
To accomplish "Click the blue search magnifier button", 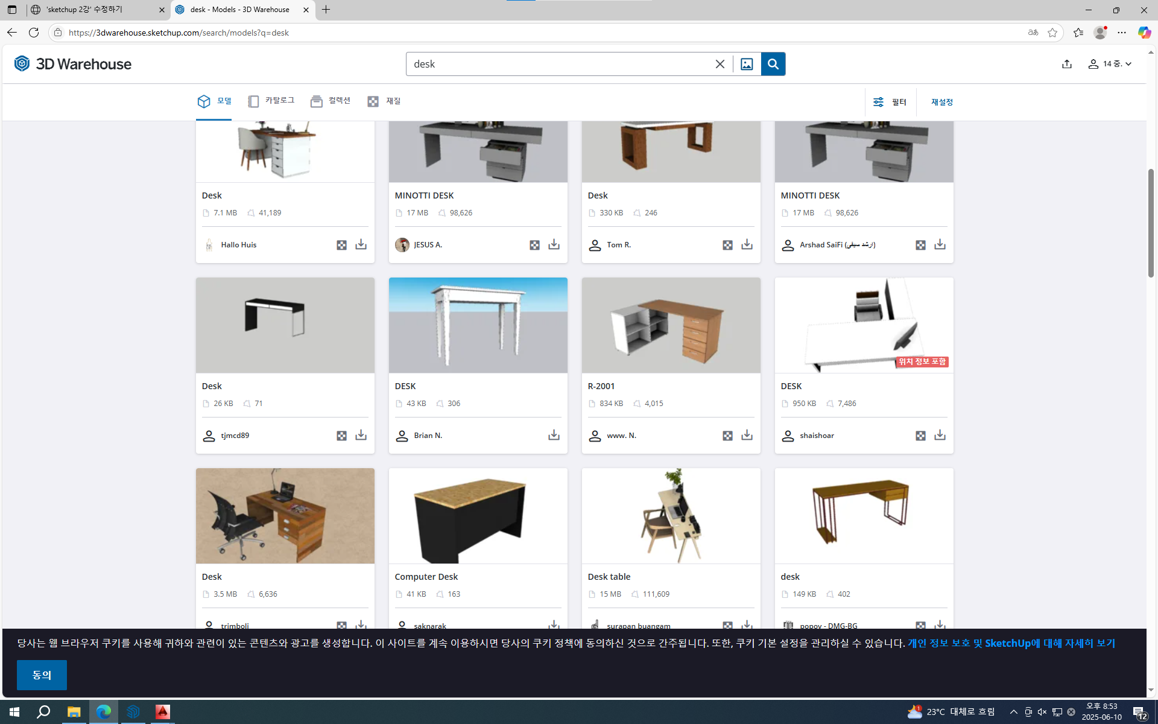I will (x=773, y=64).
